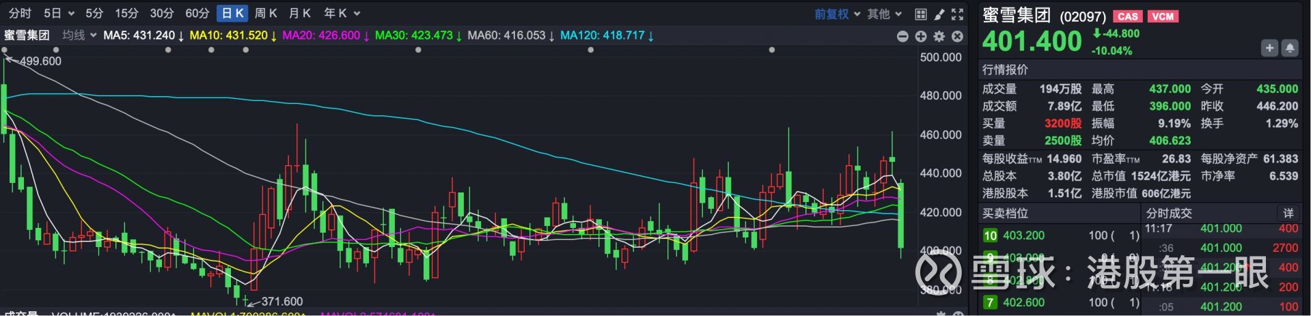Click the bid level 7 green badge
The height and width of the screenshot is (316, 1311).
(990, 302)
